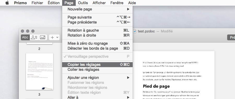Open the Outils menu
The height and width of the screenshot is (99, 235).
83,3
